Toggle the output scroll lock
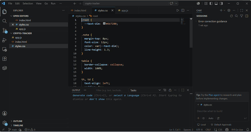The width and height of the screenshot is (251, 132). pos(170,90)
